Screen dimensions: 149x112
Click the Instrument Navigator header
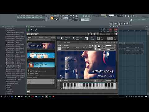[x=32, y=77]
